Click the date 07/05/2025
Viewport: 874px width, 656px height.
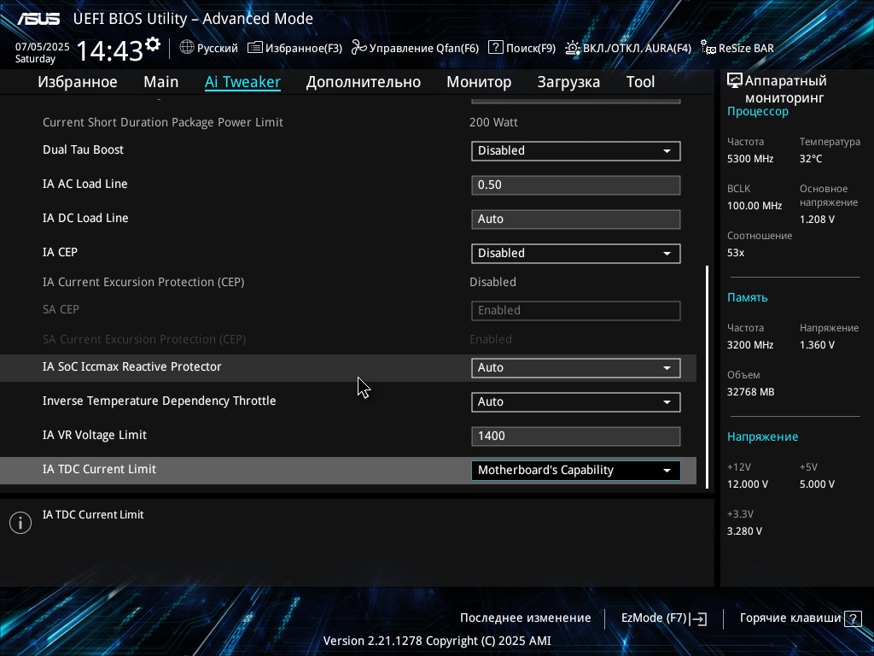[x=43, y=47]
